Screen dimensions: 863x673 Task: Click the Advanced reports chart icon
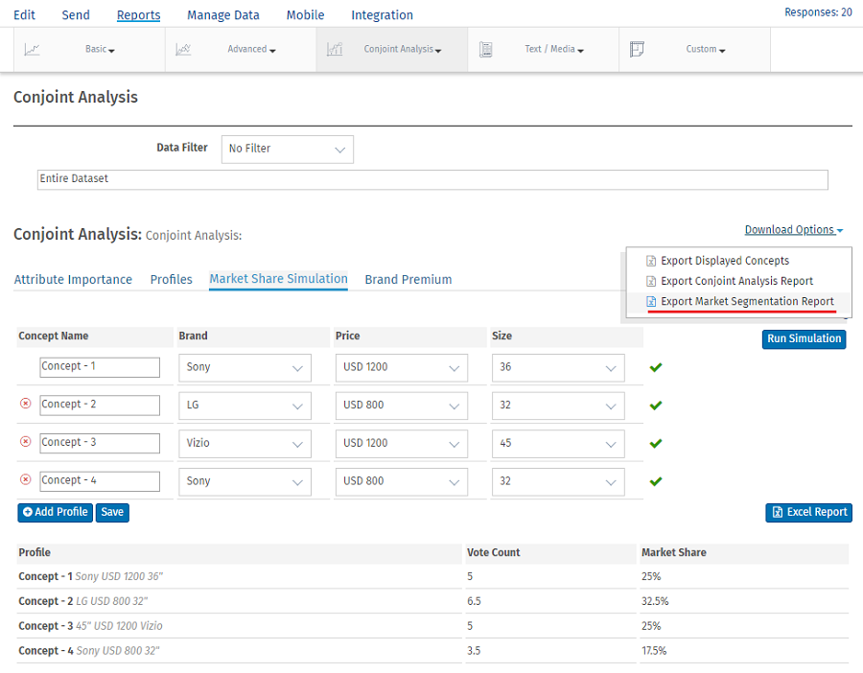(184, 49)
